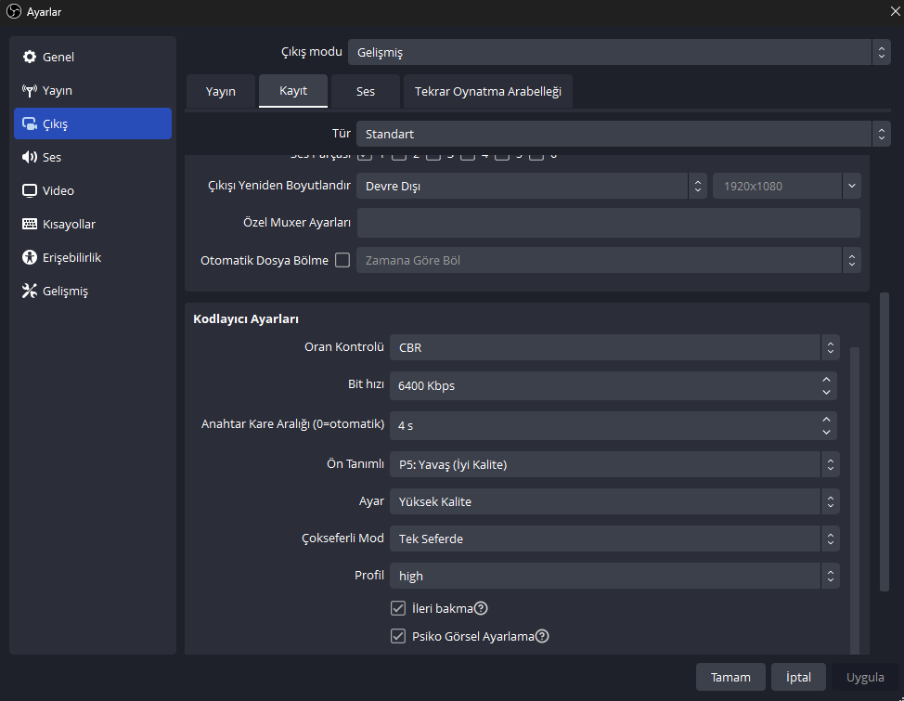904x701 pixels.
Task: Click the Ses speaker icon
Action: [x=30, y=158]
